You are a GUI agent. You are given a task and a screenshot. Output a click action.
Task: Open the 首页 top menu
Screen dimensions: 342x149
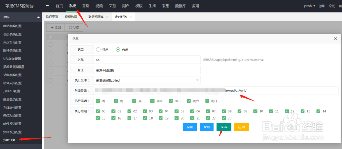point(59,6)
